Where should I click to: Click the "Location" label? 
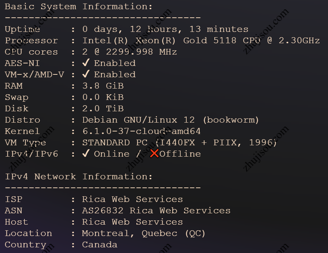pyautogui.click(x=28, y=233)
